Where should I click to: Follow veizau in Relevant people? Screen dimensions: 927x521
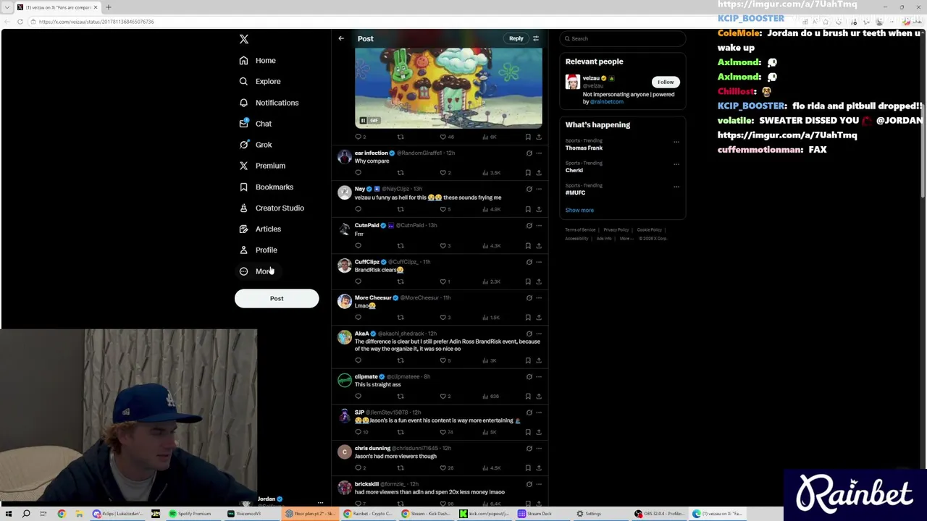point(666,82)
